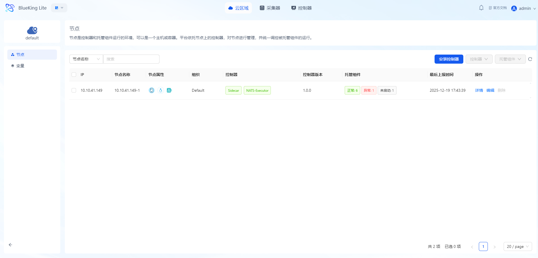Open 详情 for node 10.10.41.149
Viewport: 538px width, 258px height.
tap(479, 90)
